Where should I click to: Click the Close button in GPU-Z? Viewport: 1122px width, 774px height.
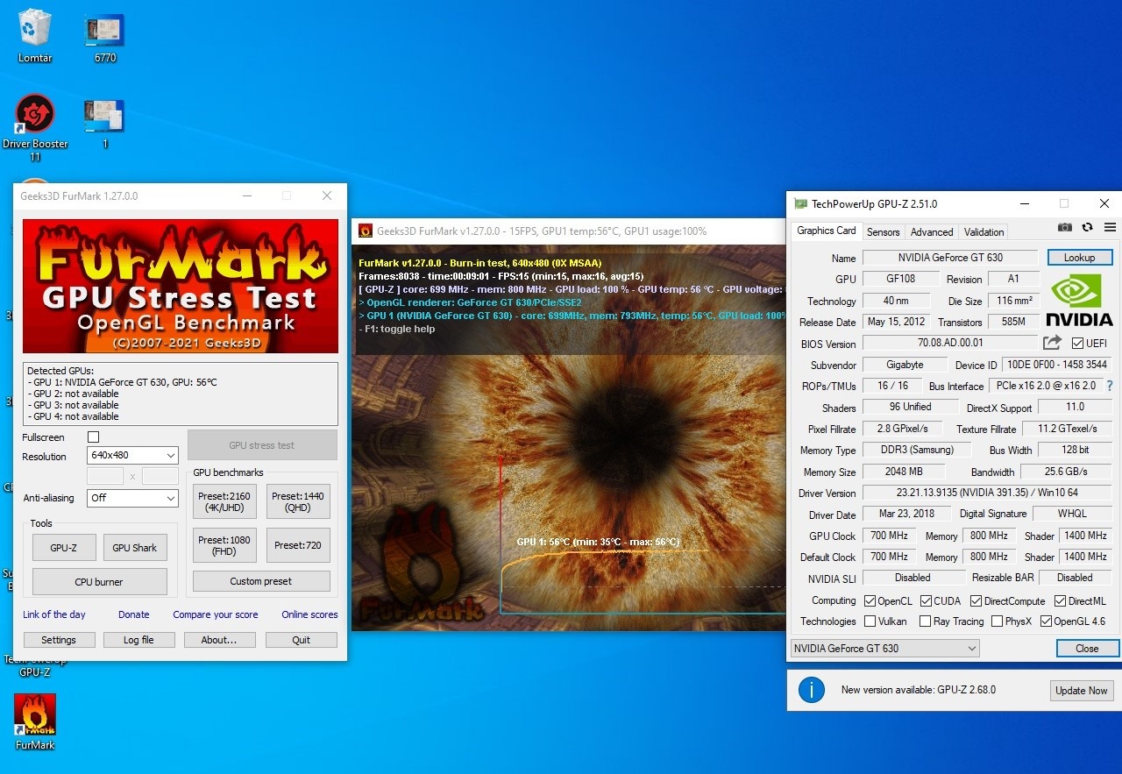[x=1087, y=648]
